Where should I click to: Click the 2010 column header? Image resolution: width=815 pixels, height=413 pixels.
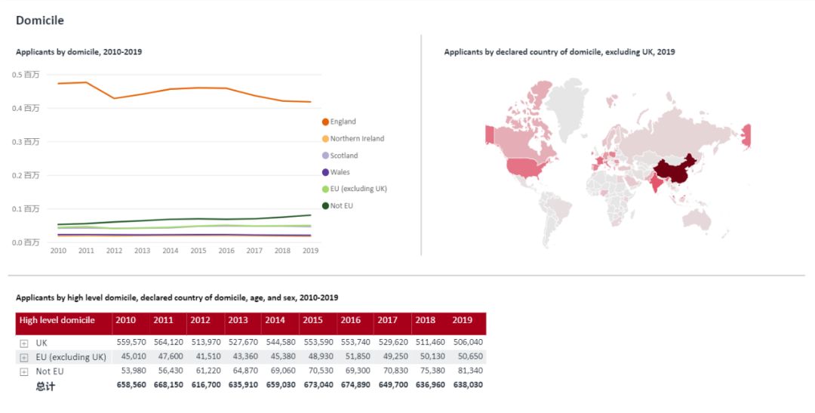click(x=125, y=320)
